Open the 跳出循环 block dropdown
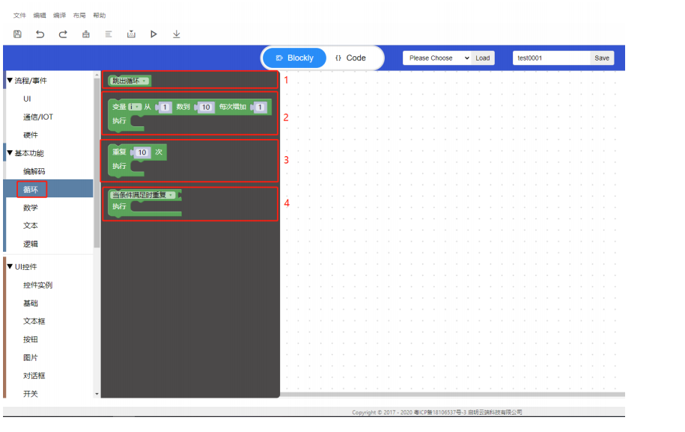Viewport: 685px width, 432px height. tap(130, 81)
